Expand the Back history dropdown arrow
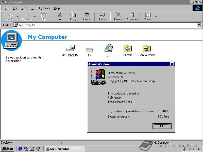This screenshot has height=152, width=203. pyautogui.click(x=18, y=16)
